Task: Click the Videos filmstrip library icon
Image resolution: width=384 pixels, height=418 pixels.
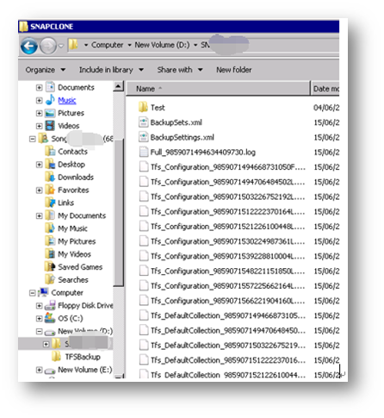Action: 50,126
